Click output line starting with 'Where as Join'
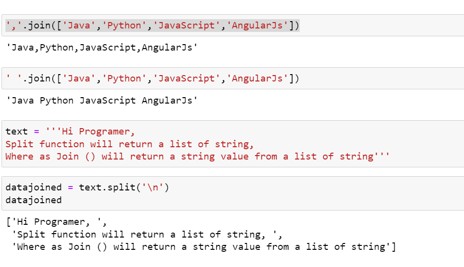The height and width of the screenshot is (267, 464). [204, 247]
